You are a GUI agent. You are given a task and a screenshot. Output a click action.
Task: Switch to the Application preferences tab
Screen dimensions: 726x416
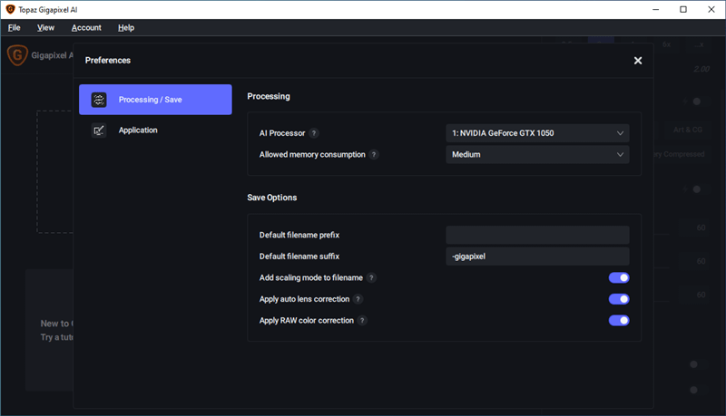[155, 131]
